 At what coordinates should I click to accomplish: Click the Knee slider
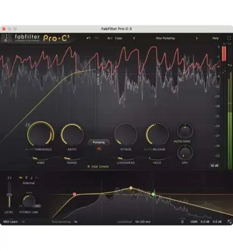coord(41,159)
